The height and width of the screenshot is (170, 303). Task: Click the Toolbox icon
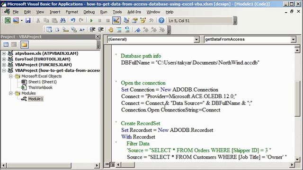coord(151,20)
